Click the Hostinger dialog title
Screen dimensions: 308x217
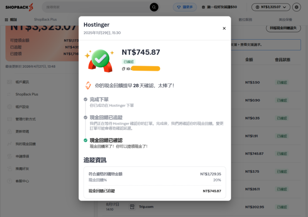(x=97, y=25)
